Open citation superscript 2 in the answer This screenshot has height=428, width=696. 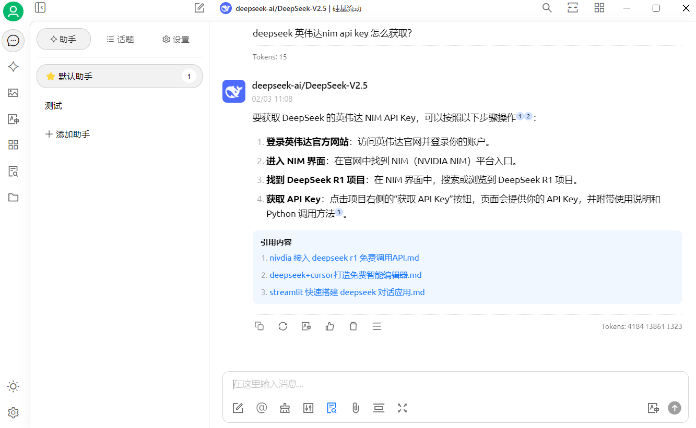tap(528, 116)
